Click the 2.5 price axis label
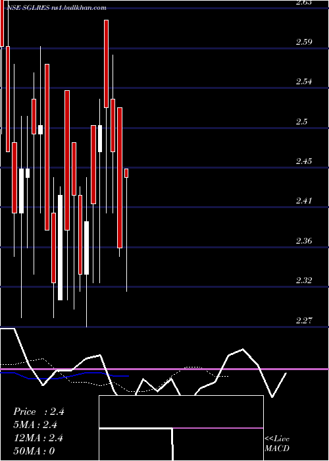This screenshot has width=329, height=461. click(x=301, y=121)
